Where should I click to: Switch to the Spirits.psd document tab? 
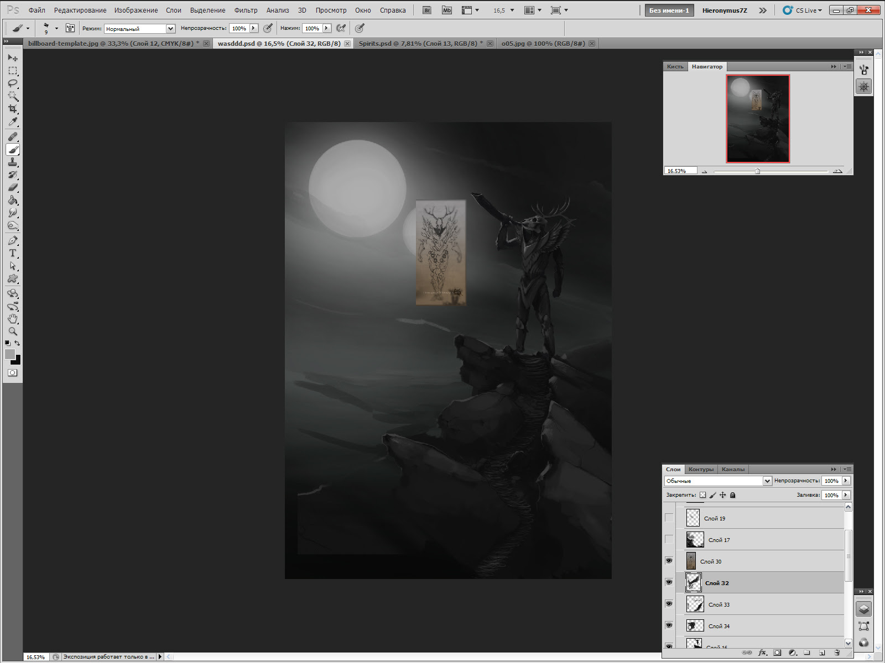pyautogui.click(x=418, y=44)
